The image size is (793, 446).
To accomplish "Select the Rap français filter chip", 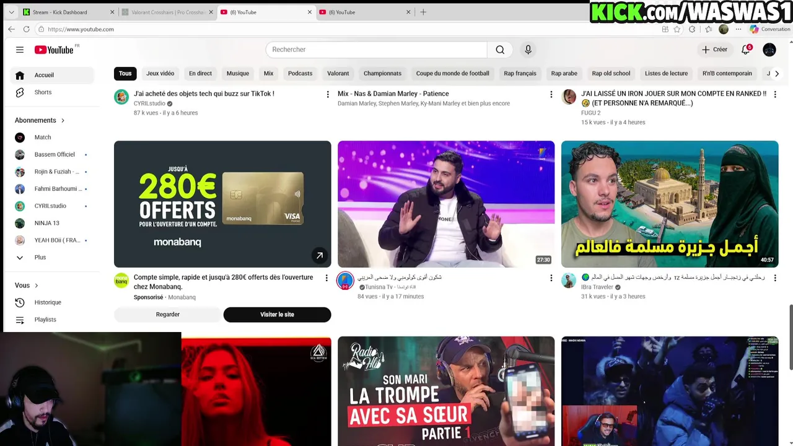I will pos(520,74).
